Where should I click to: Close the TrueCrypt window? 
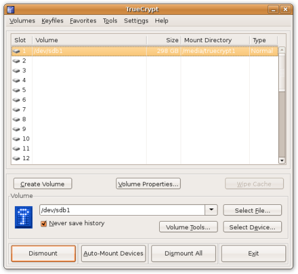[285, 10]
